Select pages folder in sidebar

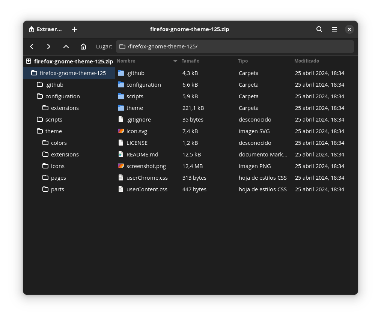(69, 178)
